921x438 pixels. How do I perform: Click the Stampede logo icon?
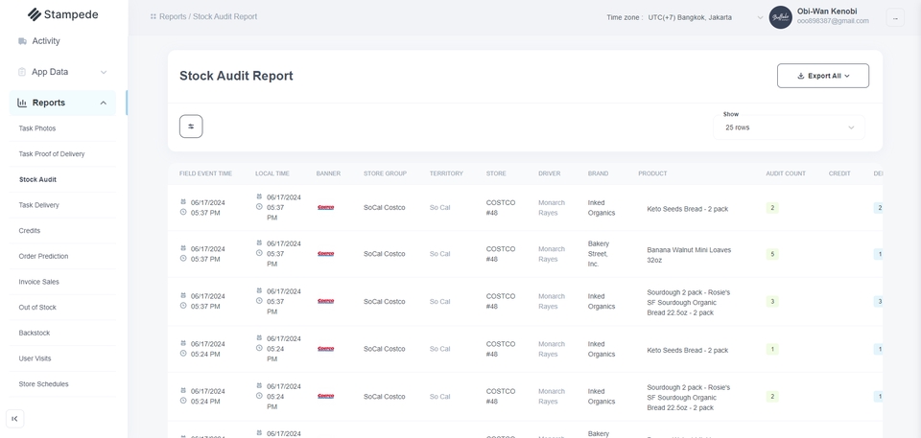pyautogui.click(x=35, y=14)
